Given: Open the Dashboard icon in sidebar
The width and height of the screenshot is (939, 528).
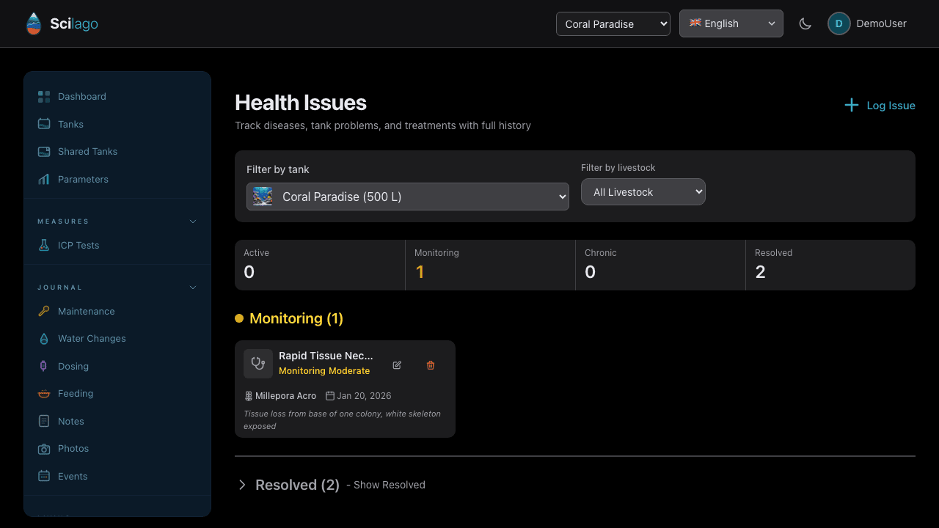Looking at the screenshot, I should coord(44,97).
